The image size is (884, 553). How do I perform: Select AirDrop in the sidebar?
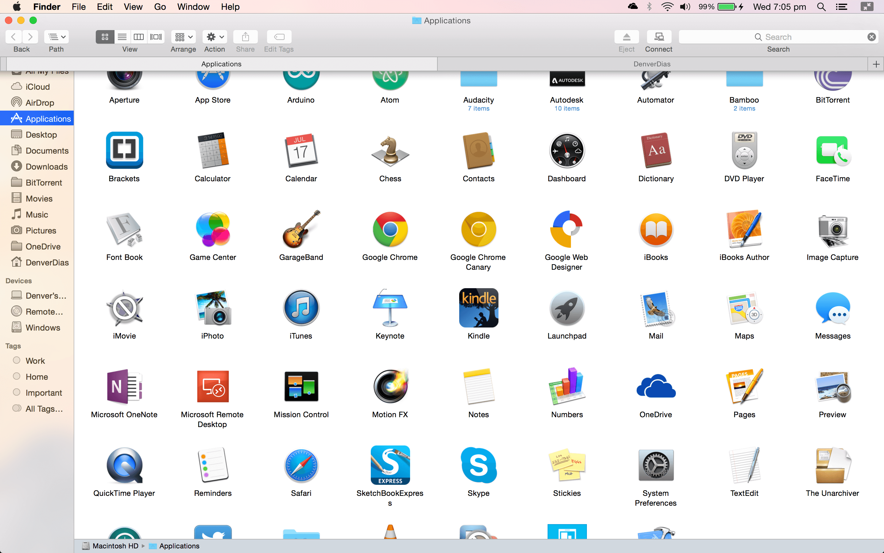(37, 103)
